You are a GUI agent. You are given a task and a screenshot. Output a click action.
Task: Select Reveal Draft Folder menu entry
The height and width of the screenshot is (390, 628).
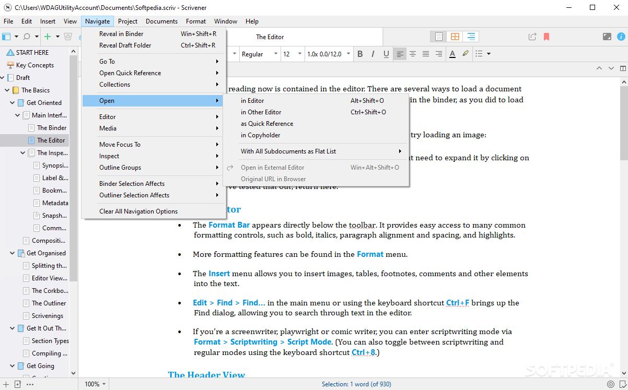pos(154,45)
